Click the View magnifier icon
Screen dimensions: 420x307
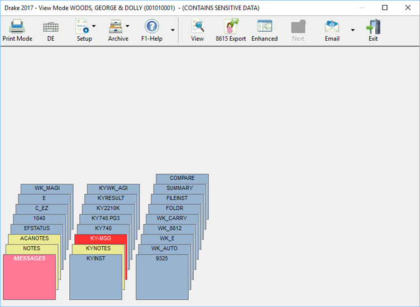pos(197,27)
